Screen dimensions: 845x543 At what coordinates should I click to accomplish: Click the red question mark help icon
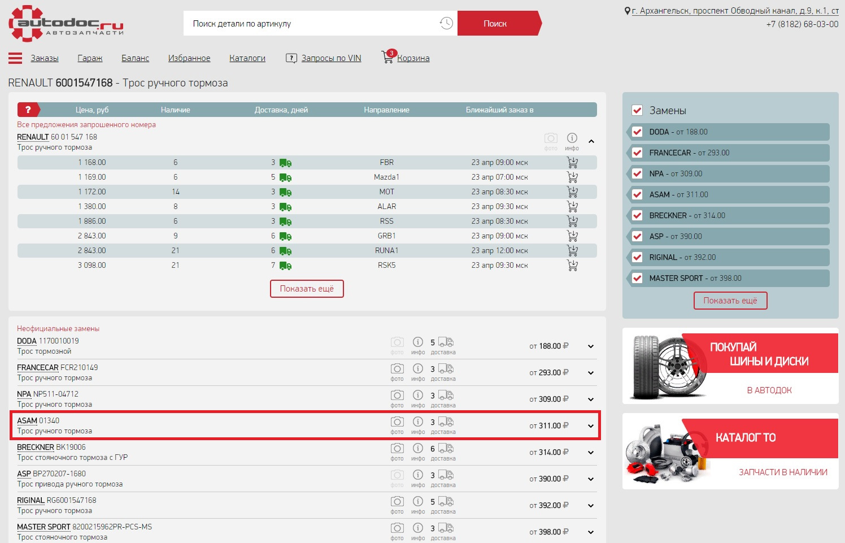[28, 110]
